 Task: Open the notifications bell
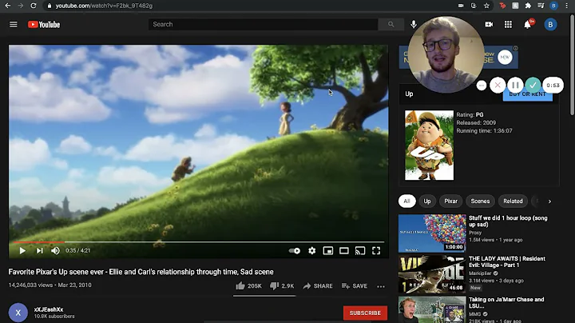(x=528, y=25)
